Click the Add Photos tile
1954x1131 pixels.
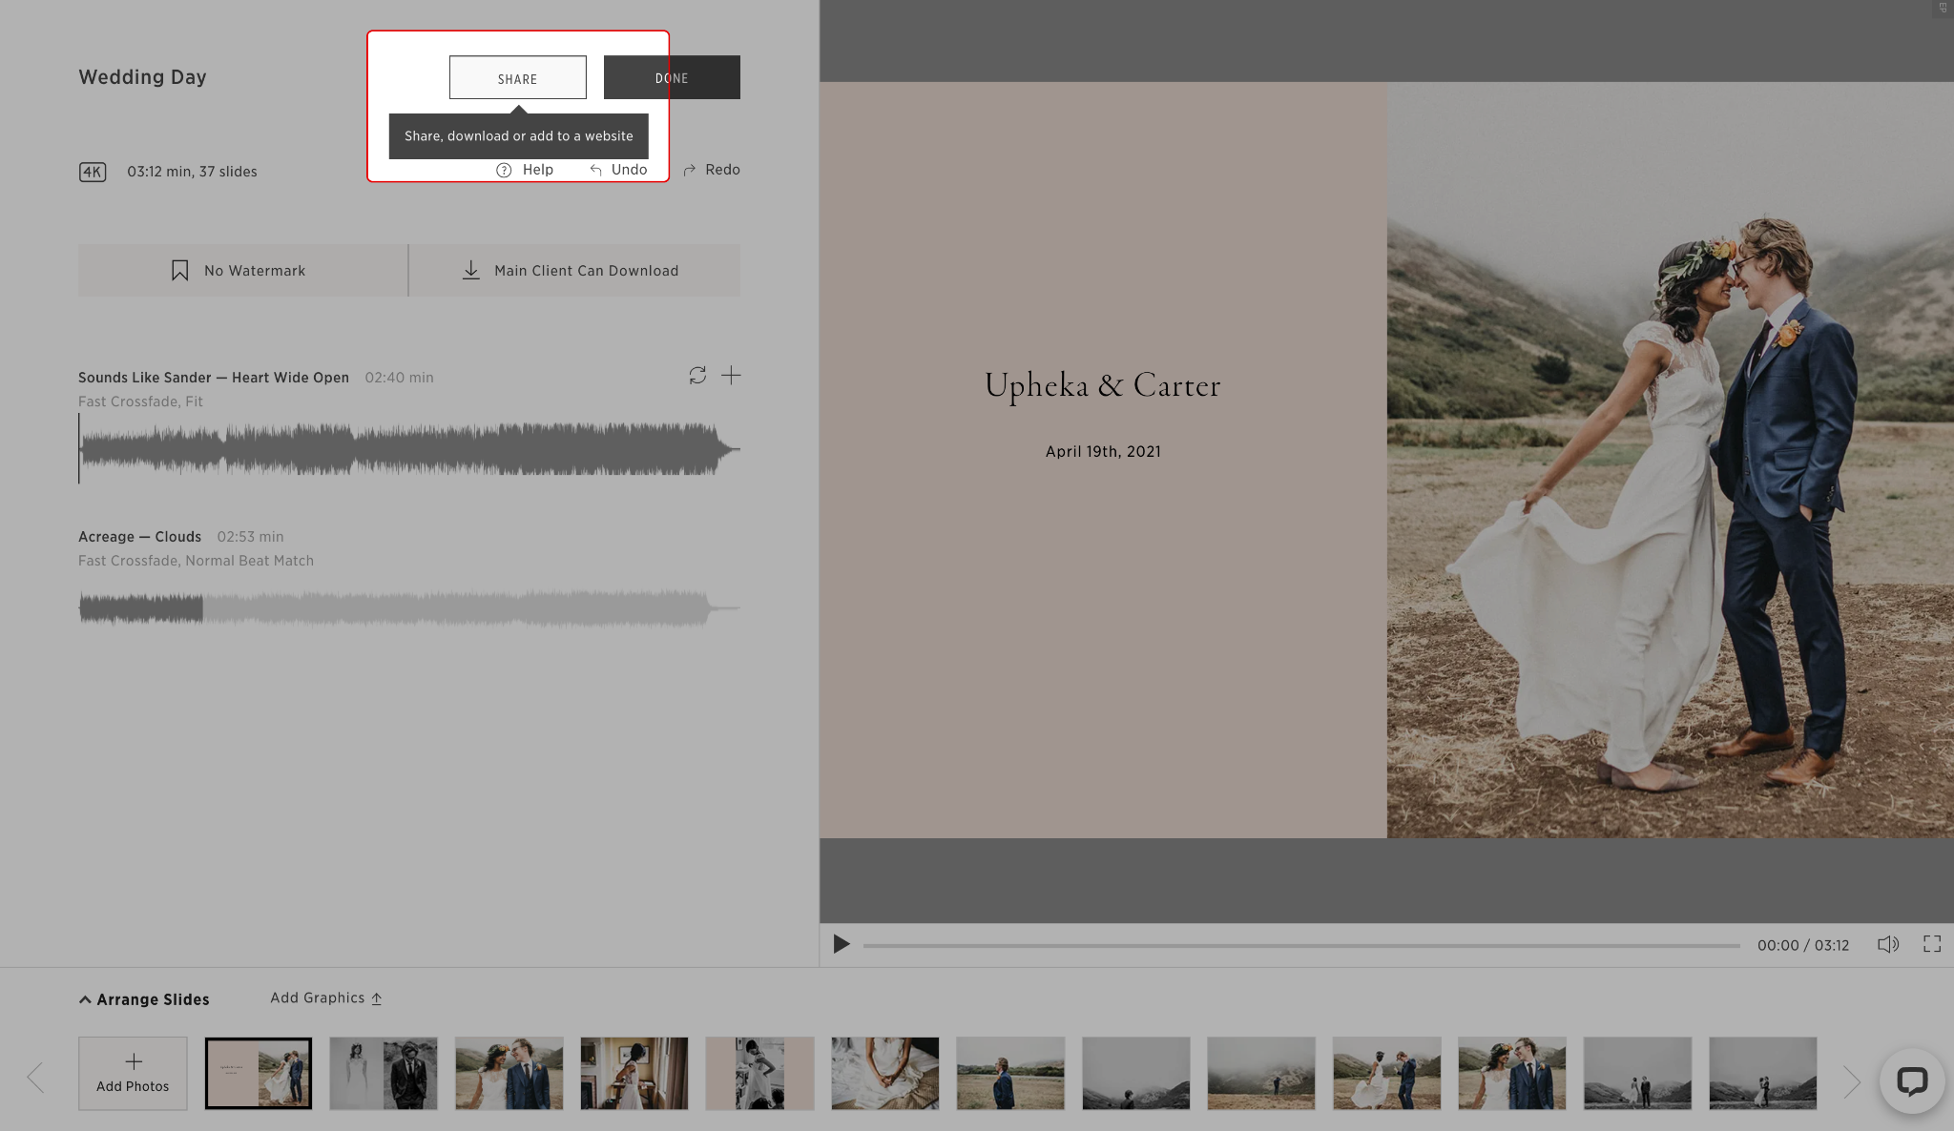pos(133,1074)
